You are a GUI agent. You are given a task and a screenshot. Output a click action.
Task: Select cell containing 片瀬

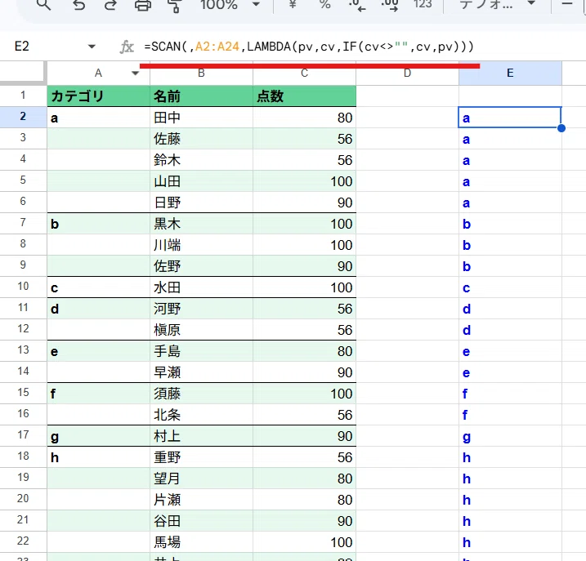click(201, 500)
